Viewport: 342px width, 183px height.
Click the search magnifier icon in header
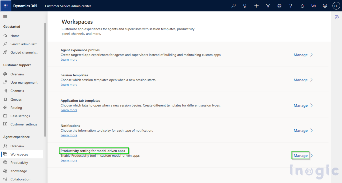tap(234, 6)
